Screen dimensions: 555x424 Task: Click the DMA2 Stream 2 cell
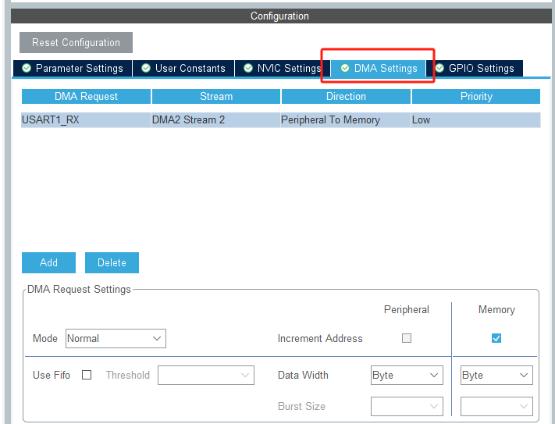tap(215, 119)
